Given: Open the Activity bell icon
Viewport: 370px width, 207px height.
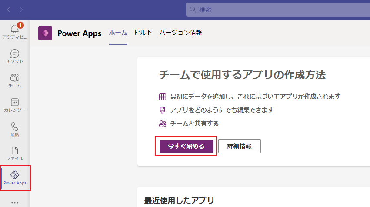Looking at the screenshot, I should pyautogui.click(x=14, y=29).
